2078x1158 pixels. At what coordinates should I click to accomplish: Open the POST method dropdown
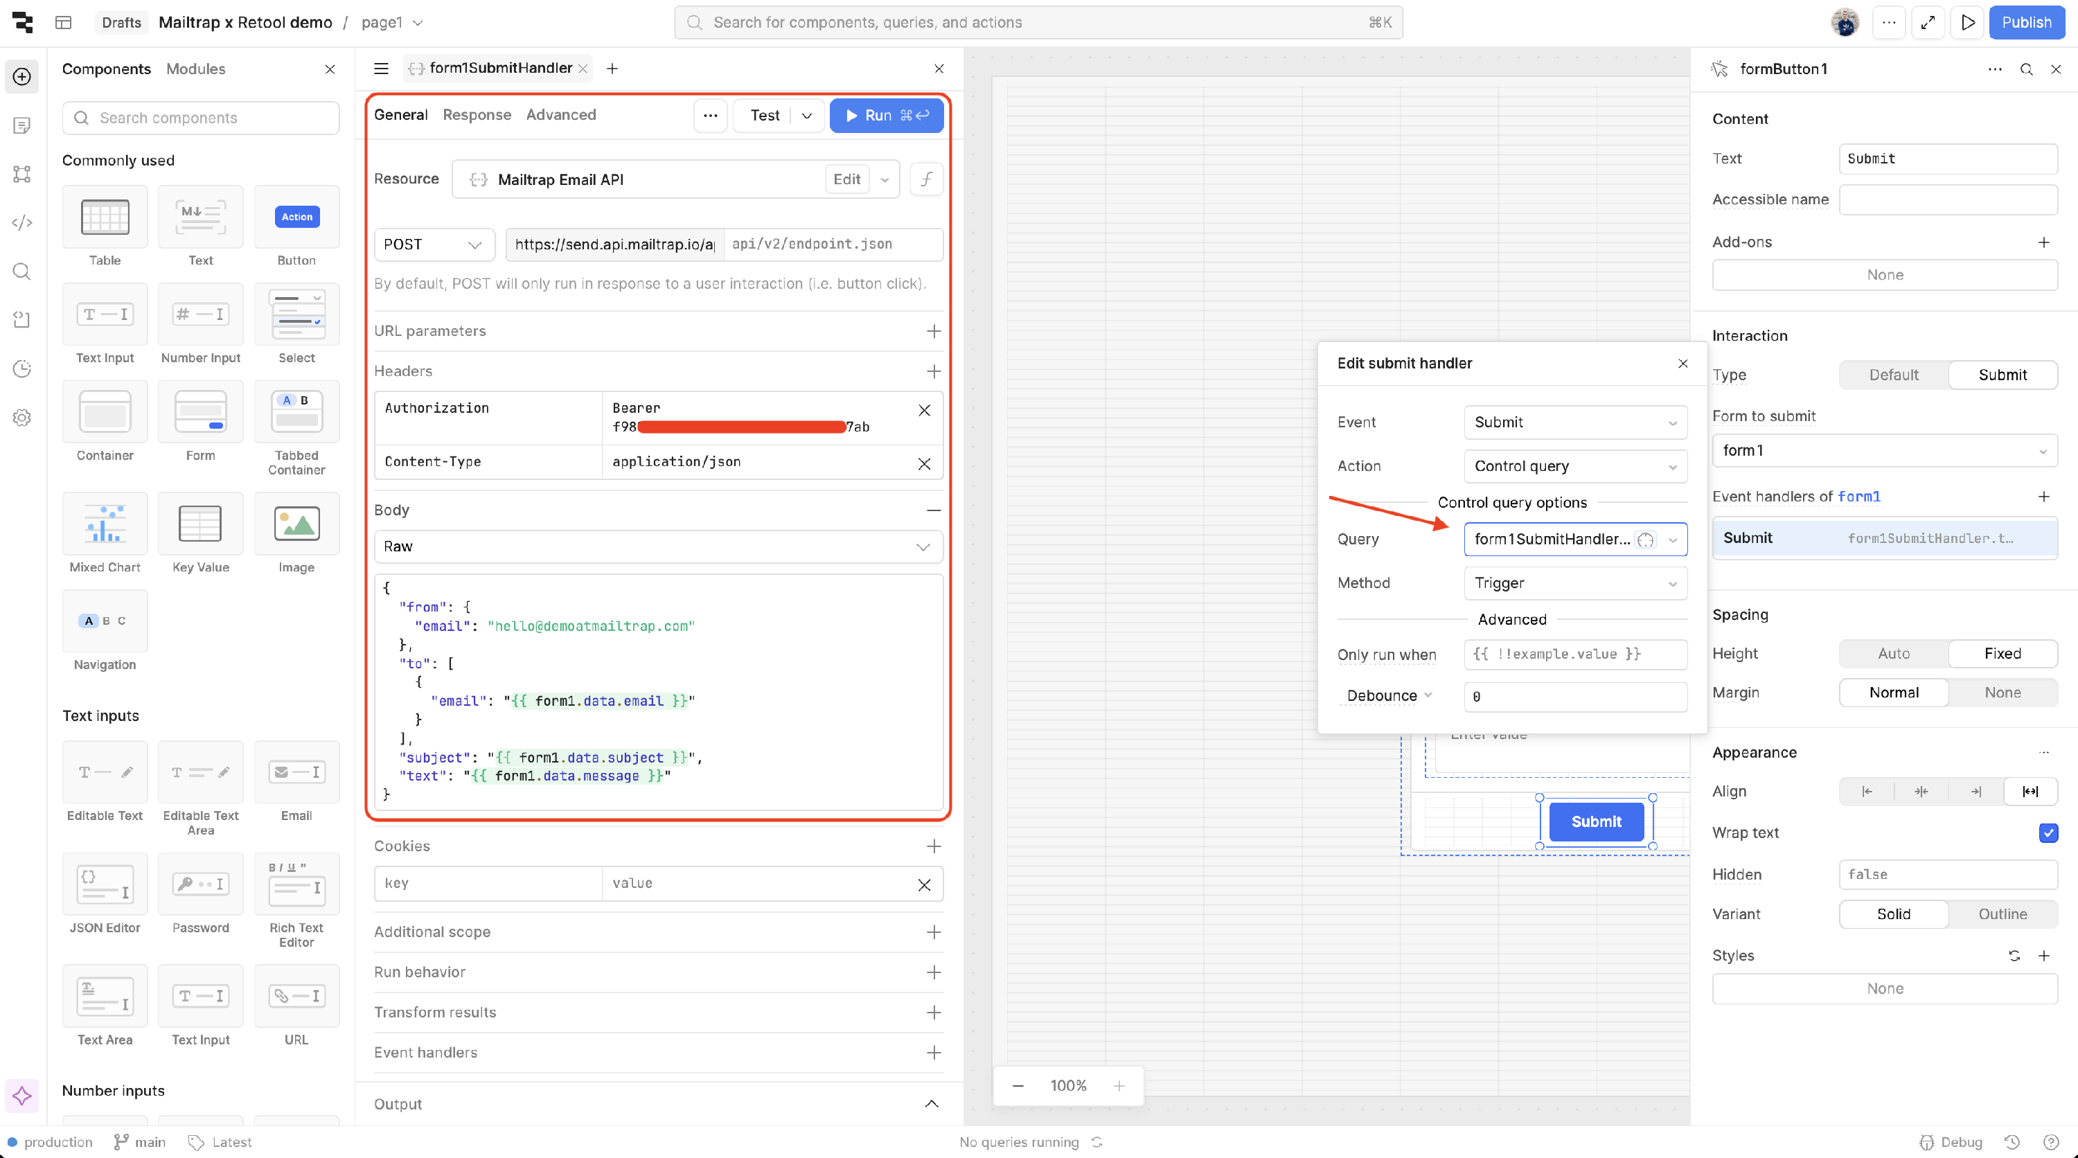[434, 244]
